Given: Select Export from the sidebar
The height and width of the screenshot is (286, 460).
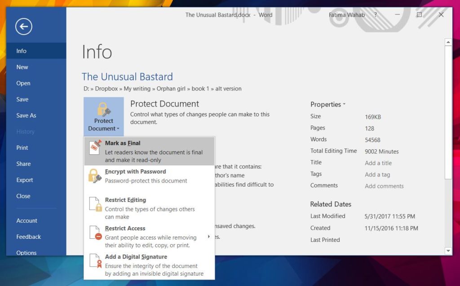Looking at the screenshot, I should pyautogui.click(x=24, y=180).
